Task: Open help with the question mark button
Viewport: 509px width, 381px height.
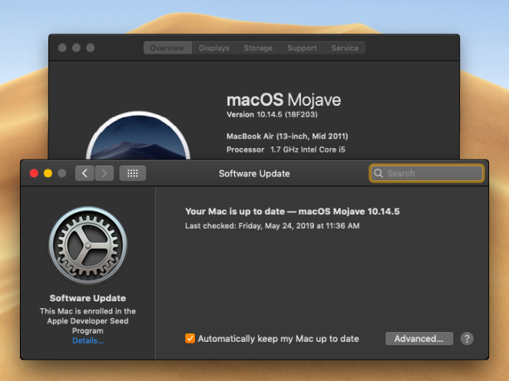Action: coord(467,339)
